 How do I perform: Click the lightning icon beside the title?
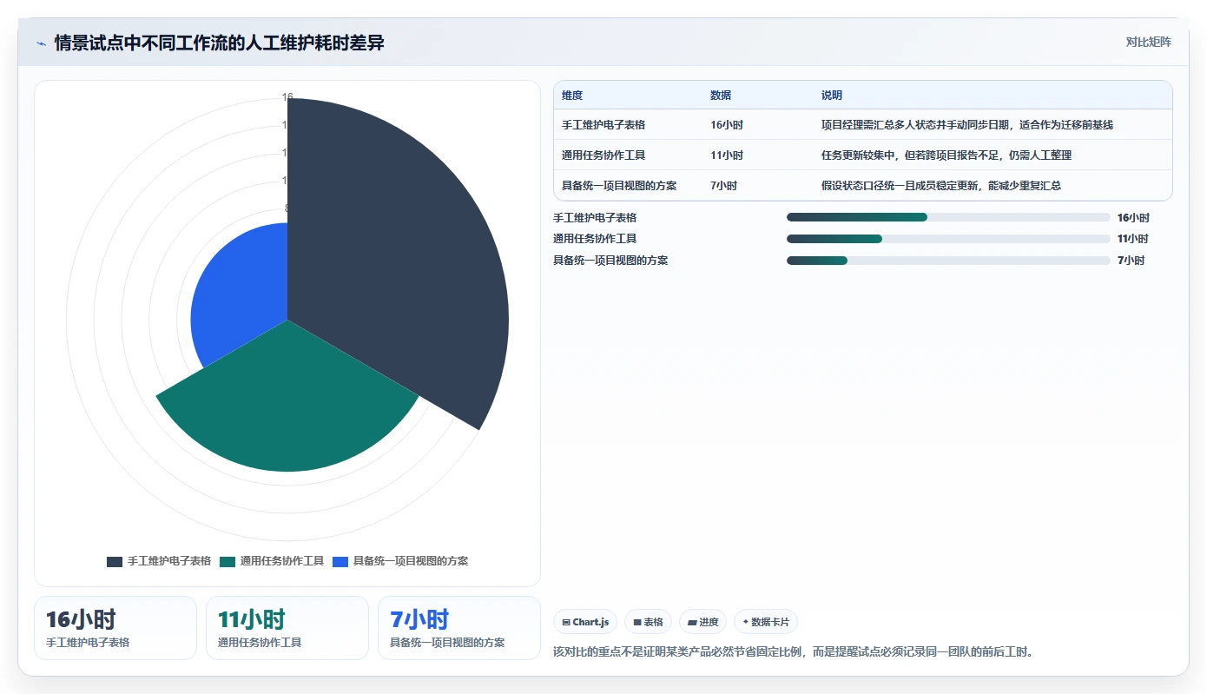(x=41, y=43)
